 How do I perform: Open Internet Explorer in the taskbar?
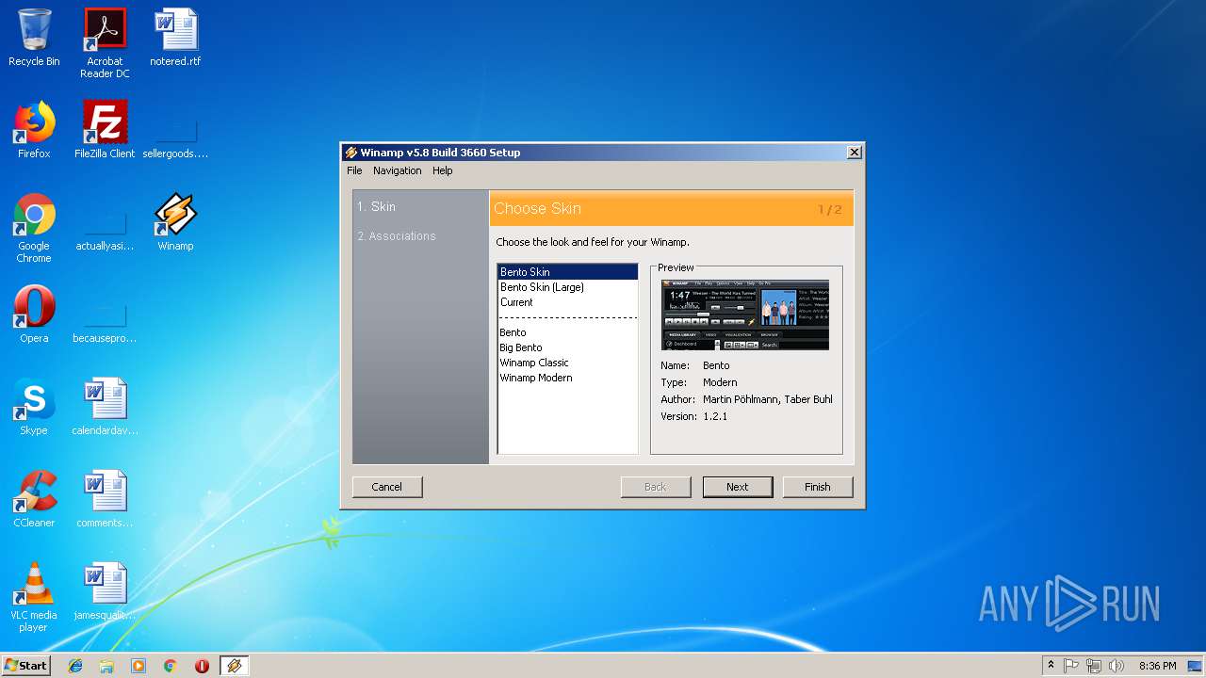(x=75, y=666)
